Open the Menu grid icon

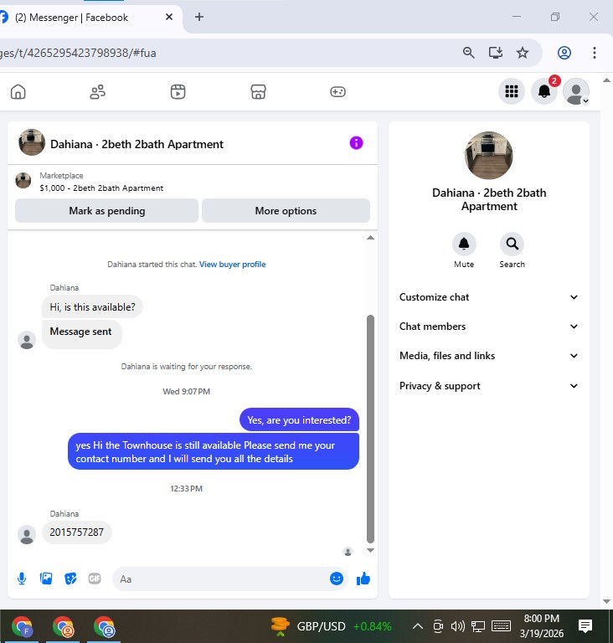click(x=511, y=91)
